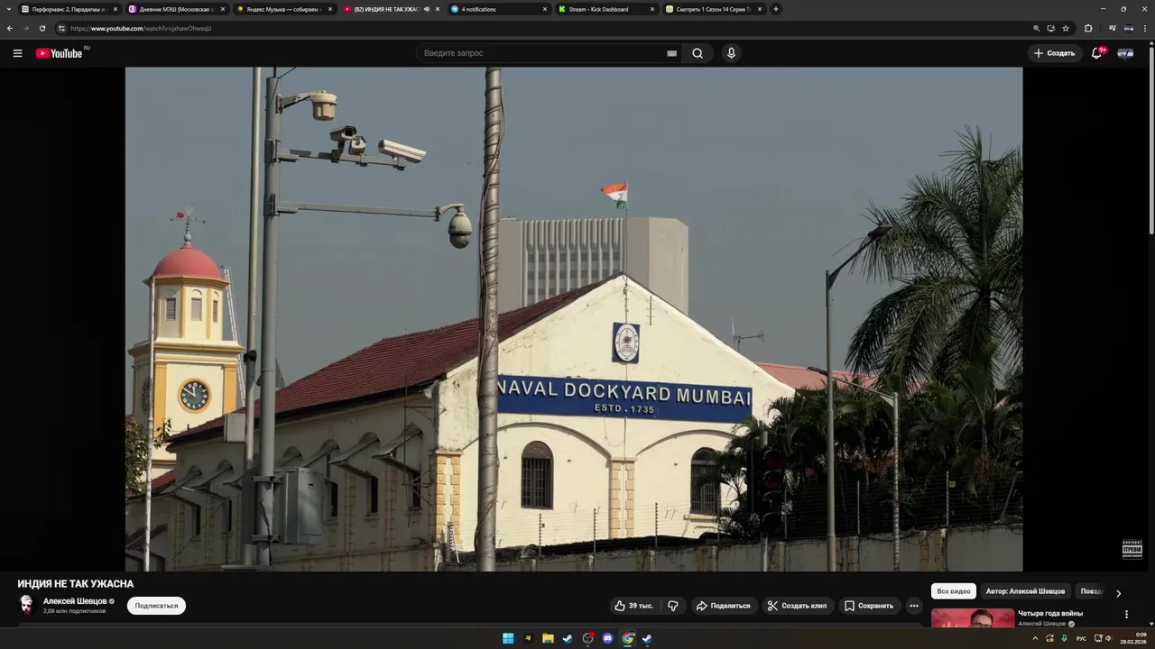Open the first Steam icon in the taskbar
The image size is (1155, 649).
tap(568, 638)
